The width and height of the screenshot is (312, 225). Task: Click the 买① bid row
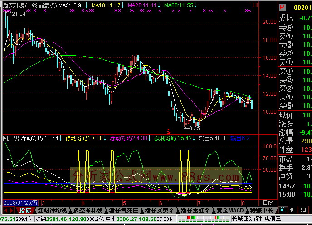click(295, 71)
